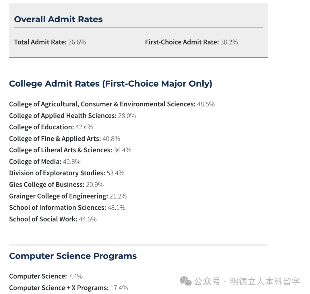This screenshot has width=310, height=294.
Task: Click the College of Fine & Applied Arts row
Action: [x=65, y=139]
